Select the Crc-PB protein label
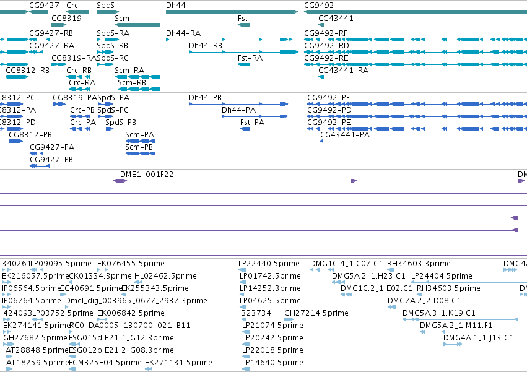This screenshot has width=527, height=372. [82, 110]
